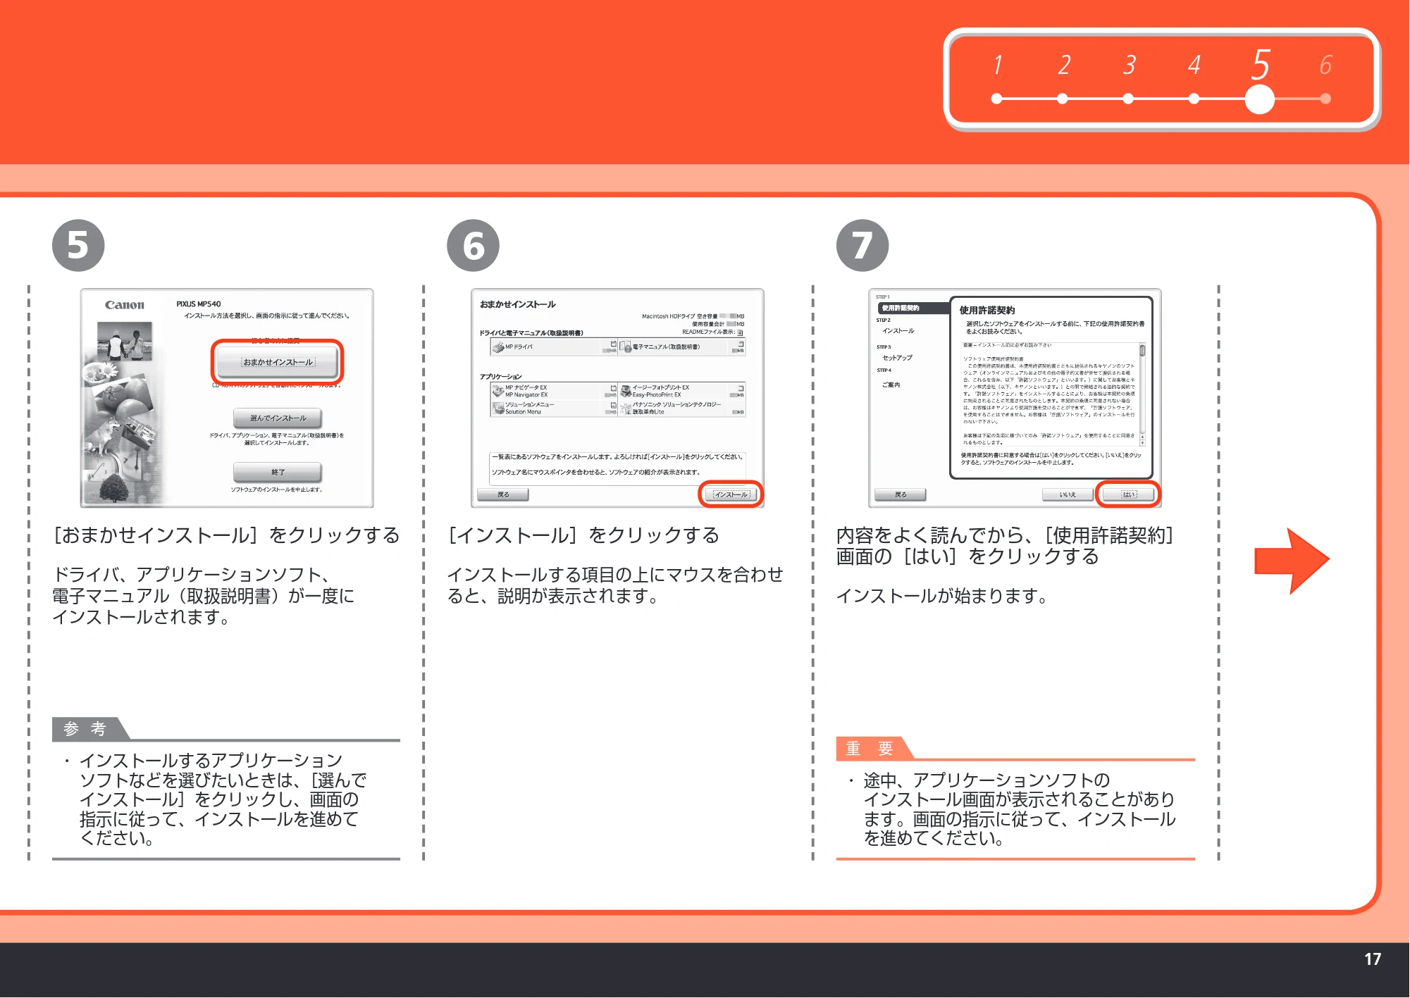Screen dimensions: 1410x998
Task: Select STEP 3 セットアップ in sidebar
Action: pyautogui.click(x=897, y=358)
